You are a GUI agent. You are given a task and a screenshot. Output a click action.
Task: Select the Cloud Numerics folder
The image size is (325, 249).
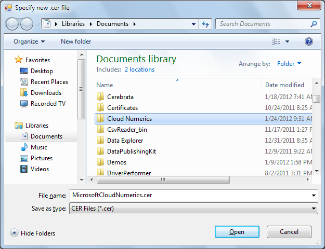203,119
